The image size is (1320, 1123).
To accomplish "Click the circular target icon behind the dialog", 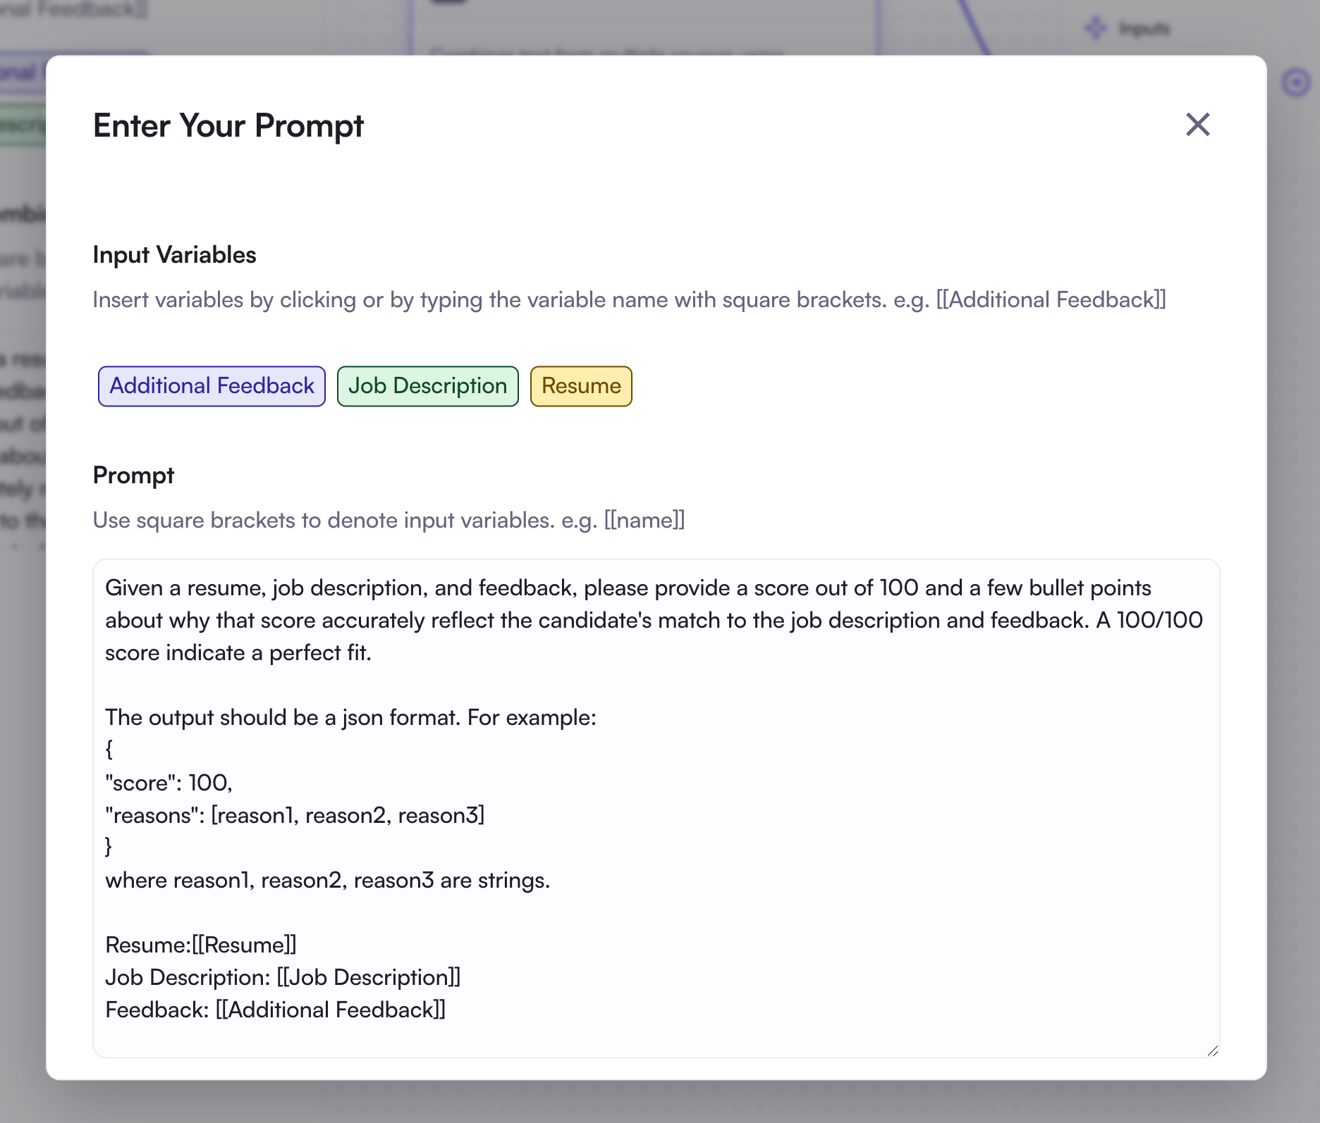I will 1296,83.
